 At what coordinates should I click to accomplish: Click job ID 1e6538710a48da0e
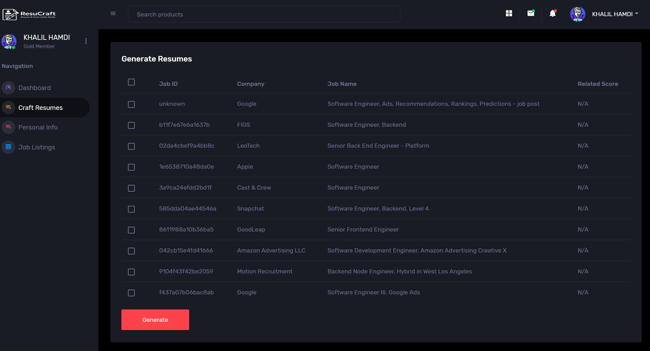(186, 167)
